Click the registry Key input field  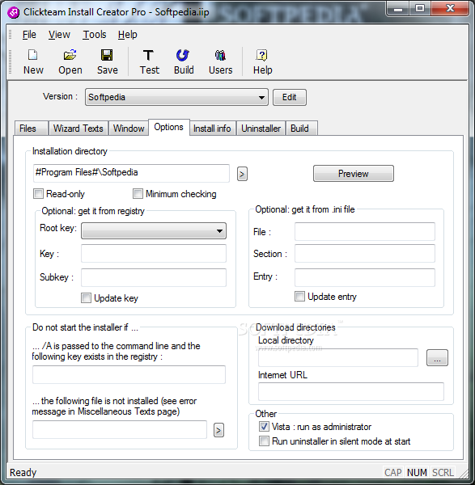coord(154,253)
